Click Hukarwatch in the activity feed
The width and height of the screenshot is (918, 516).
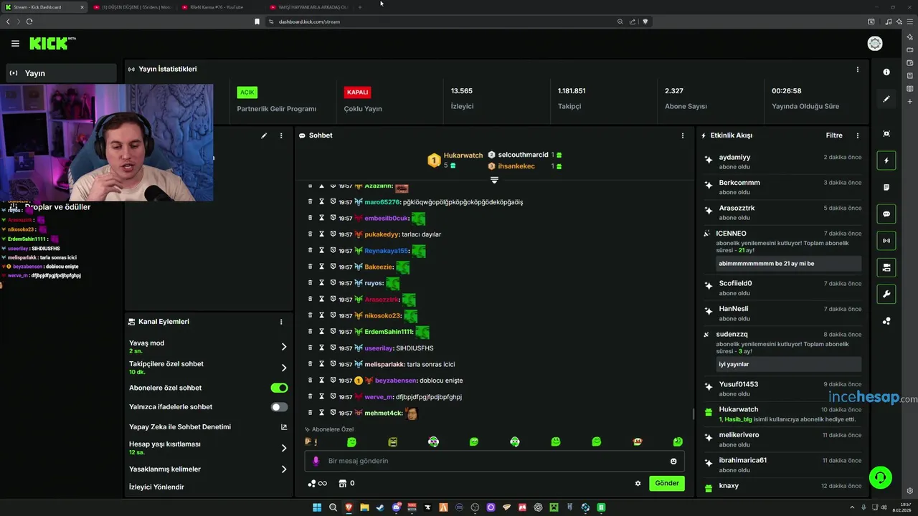tap(739, 409)
